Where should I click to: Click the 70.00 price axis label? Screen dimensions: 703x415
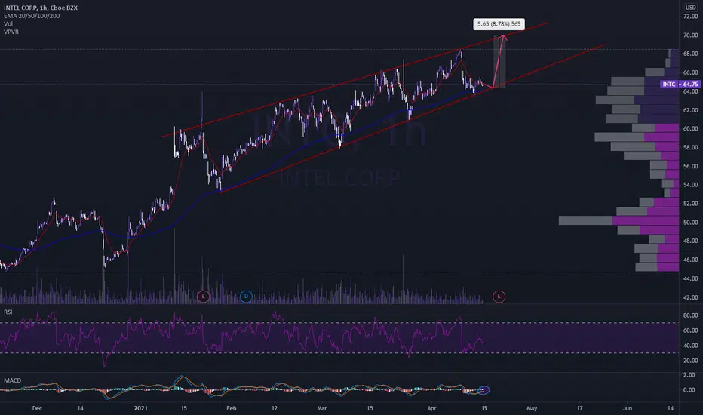[690, 35]
